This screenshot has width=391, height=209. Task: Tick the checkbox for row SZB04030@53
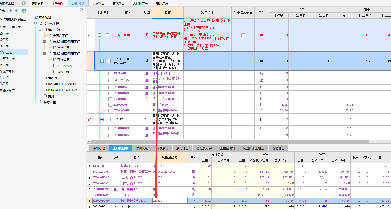(110, 135)
